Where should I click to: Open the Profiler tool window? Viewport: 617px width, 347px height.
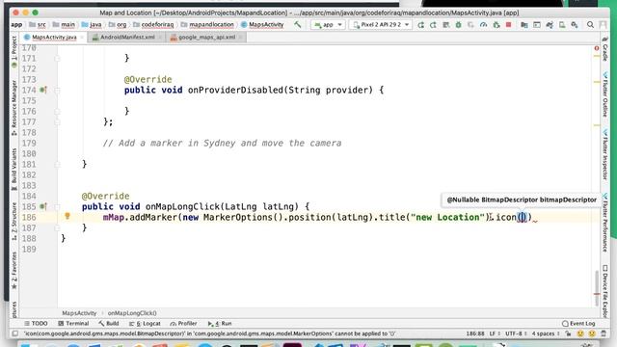pos(183,324)
